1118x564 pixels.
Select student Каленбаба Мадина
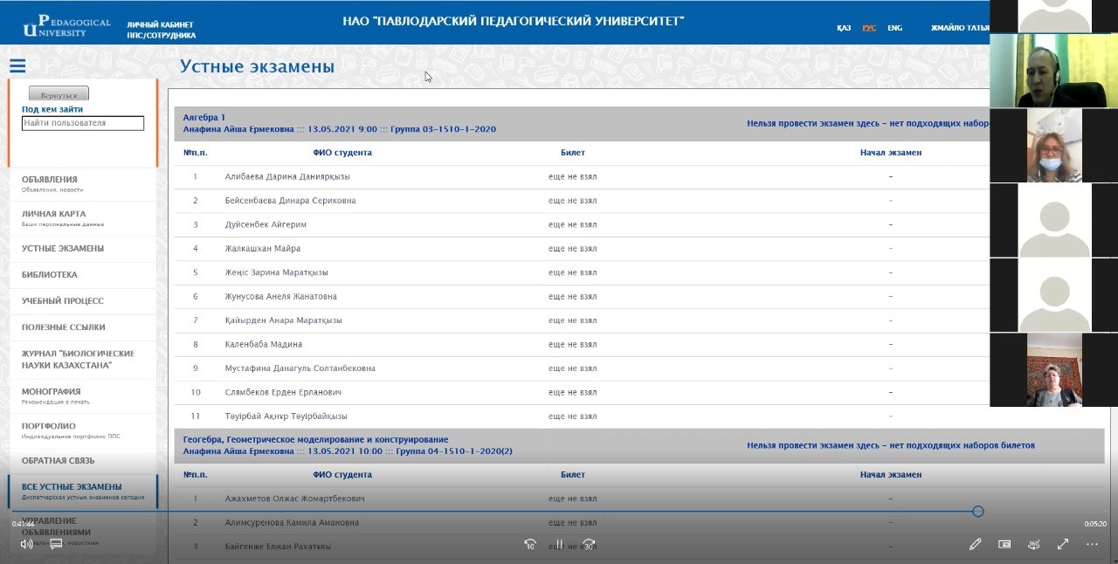[263, 345]
